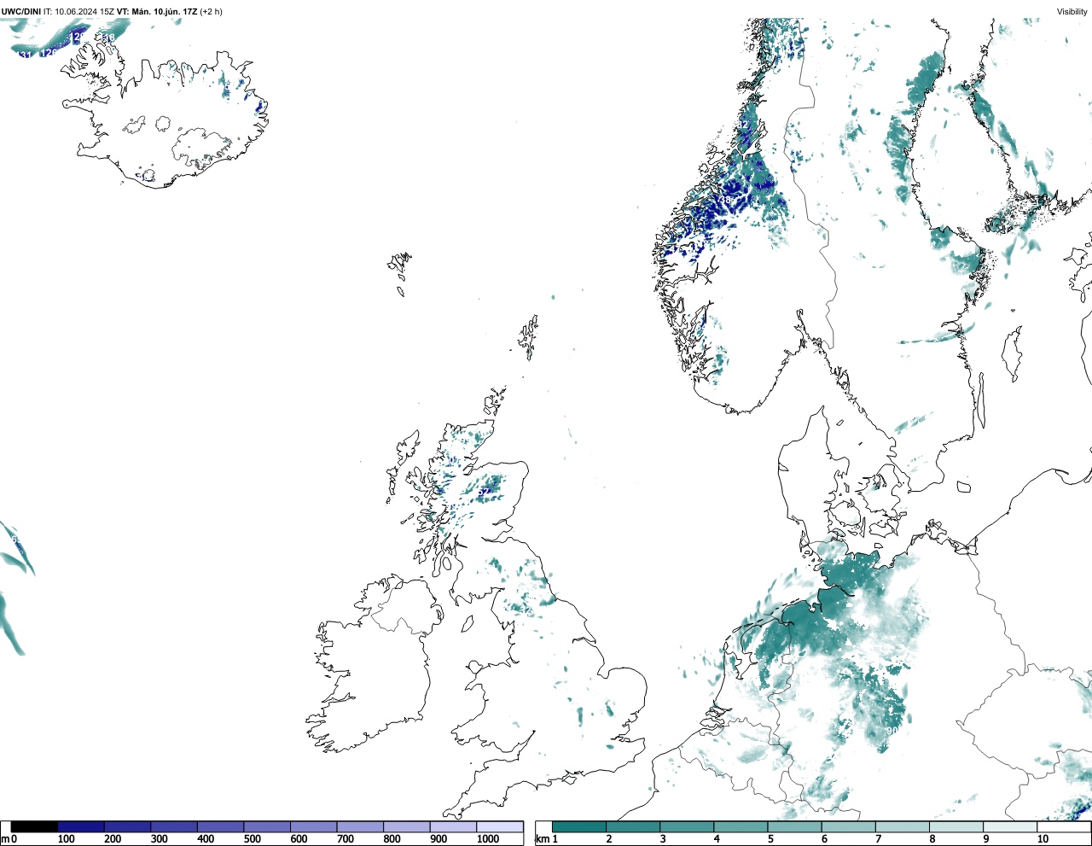Click the '700' label on meter legend
The width and height of the screenshot is (1092, 846).
coord(345,839)
